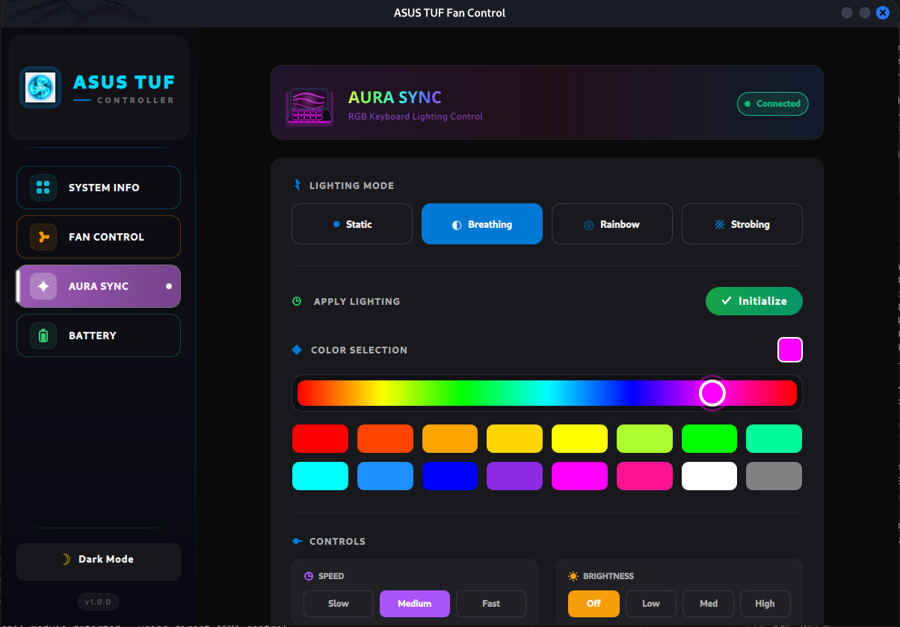Open the Fan Control page

(x=99, y=237)
